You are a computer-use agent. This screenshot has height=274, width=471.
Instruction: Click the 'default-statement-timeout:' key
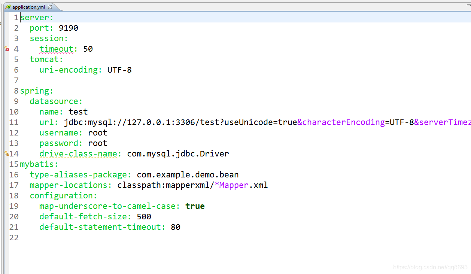tap(103, 227)
